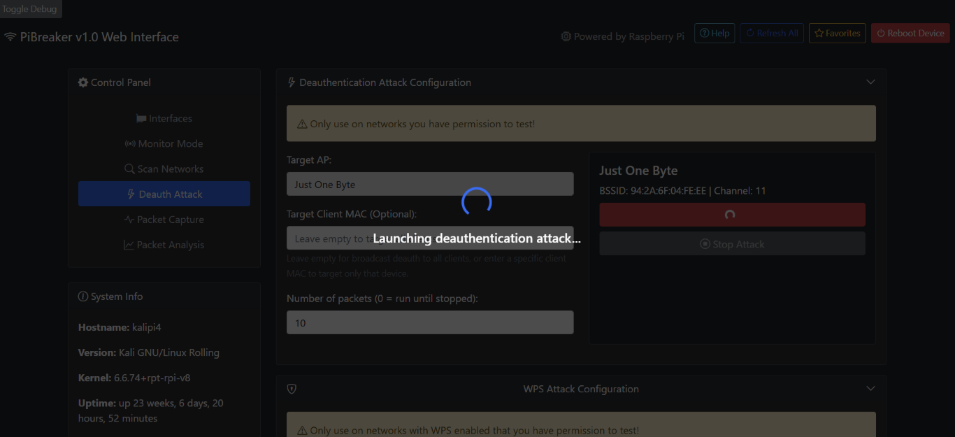Screen dimensions: 955x437
Task: Click the Target Client MAC field
Action: tap(430, 238)
